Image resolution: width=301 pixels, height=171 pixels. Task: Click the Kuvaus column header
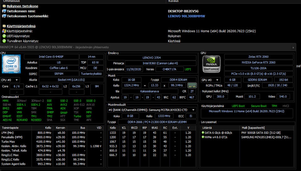[x=173, y=1]
